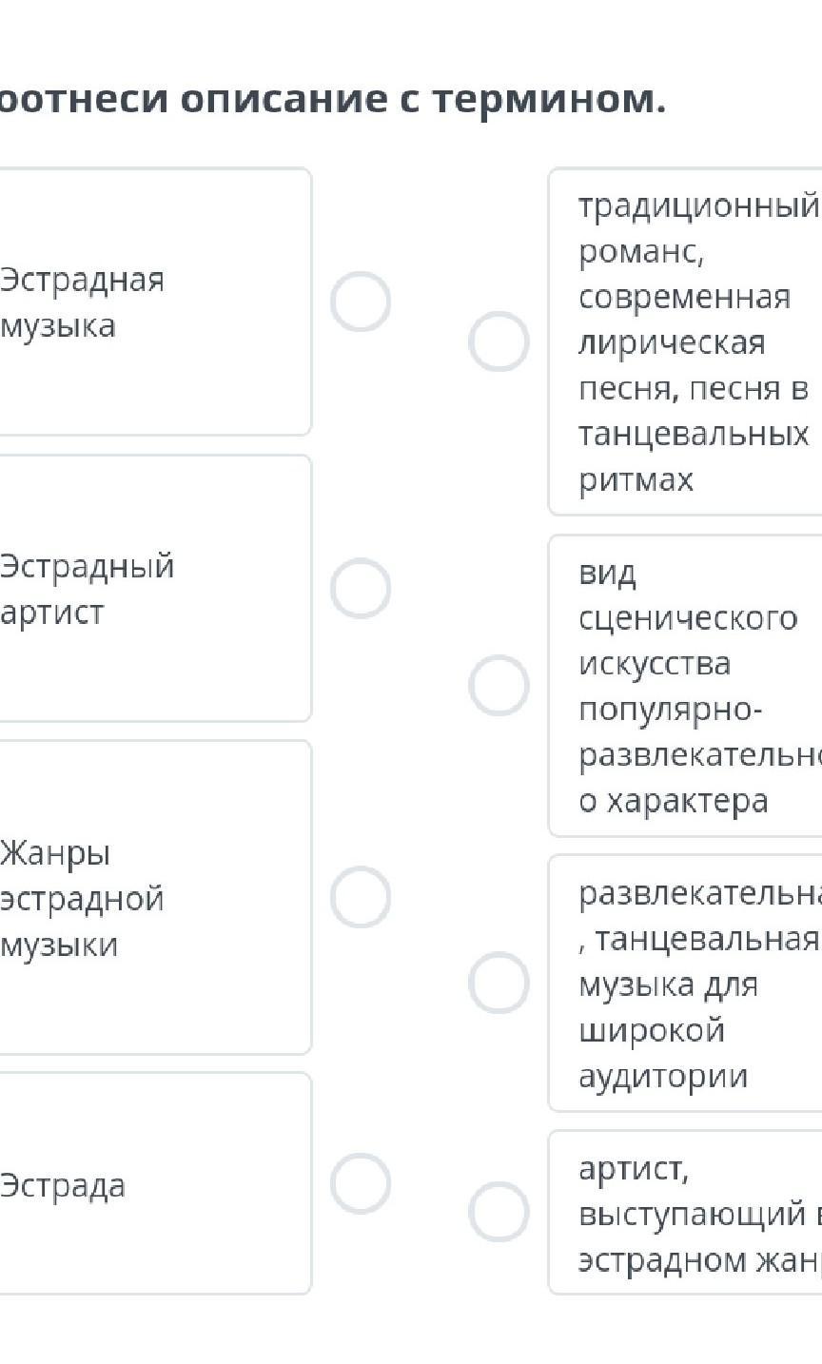Click the Эстрадная музыка term card

(152, 302)
